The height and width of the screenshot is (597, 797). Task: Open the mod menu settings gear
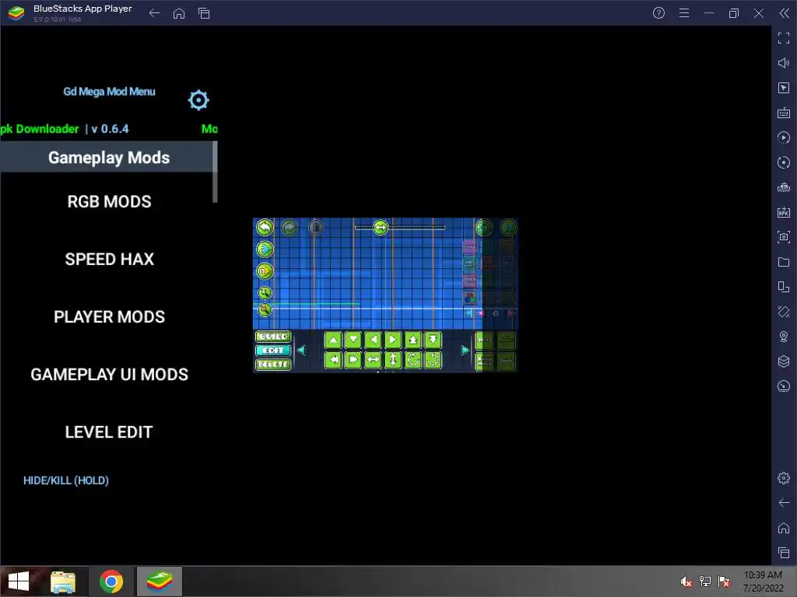(198, 100)
